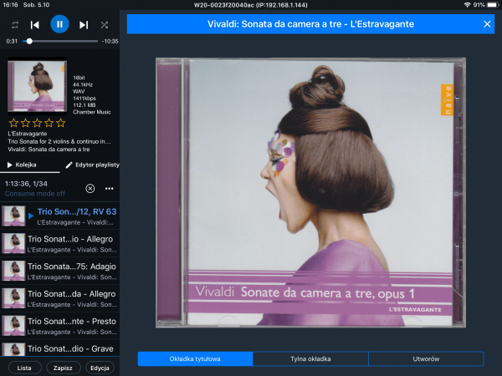Screen dimensions: 502x376
Task: Click the Zapisz button
Action: pos(63,368)
